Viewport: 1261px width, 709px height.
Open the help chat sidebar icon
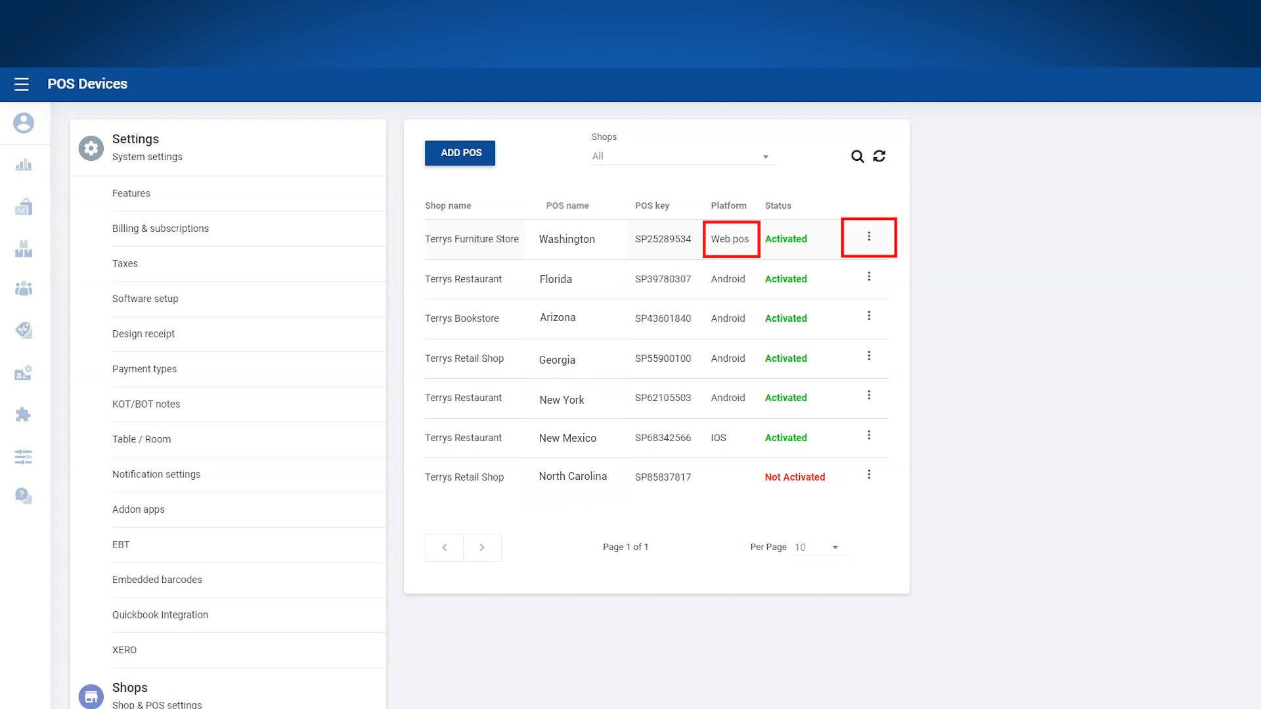point(24,496)
